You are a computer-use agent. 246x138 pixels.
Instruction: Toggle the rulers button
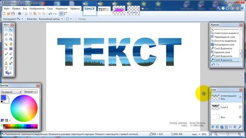point(66,14)
